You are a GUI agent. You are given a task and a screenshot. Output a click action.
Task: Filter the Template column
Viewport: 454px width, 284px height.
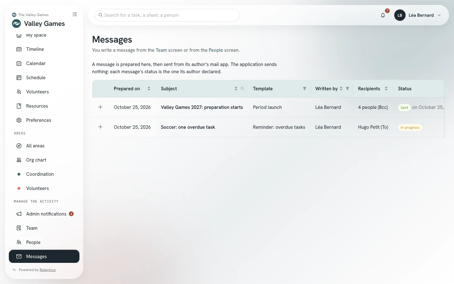[305, 89]
